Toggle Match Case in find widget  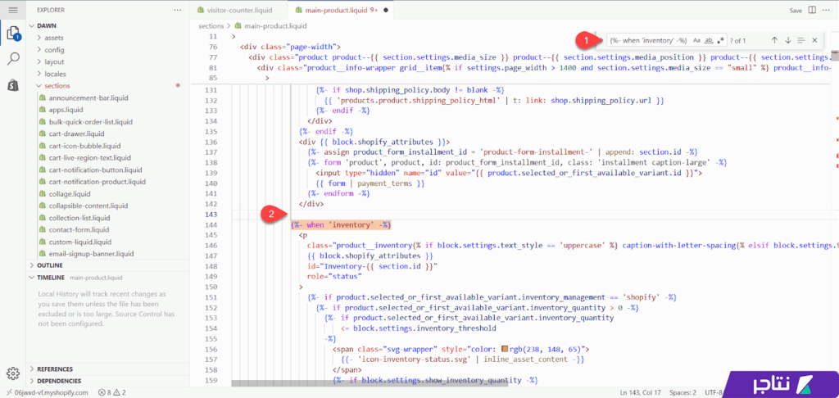696,40
